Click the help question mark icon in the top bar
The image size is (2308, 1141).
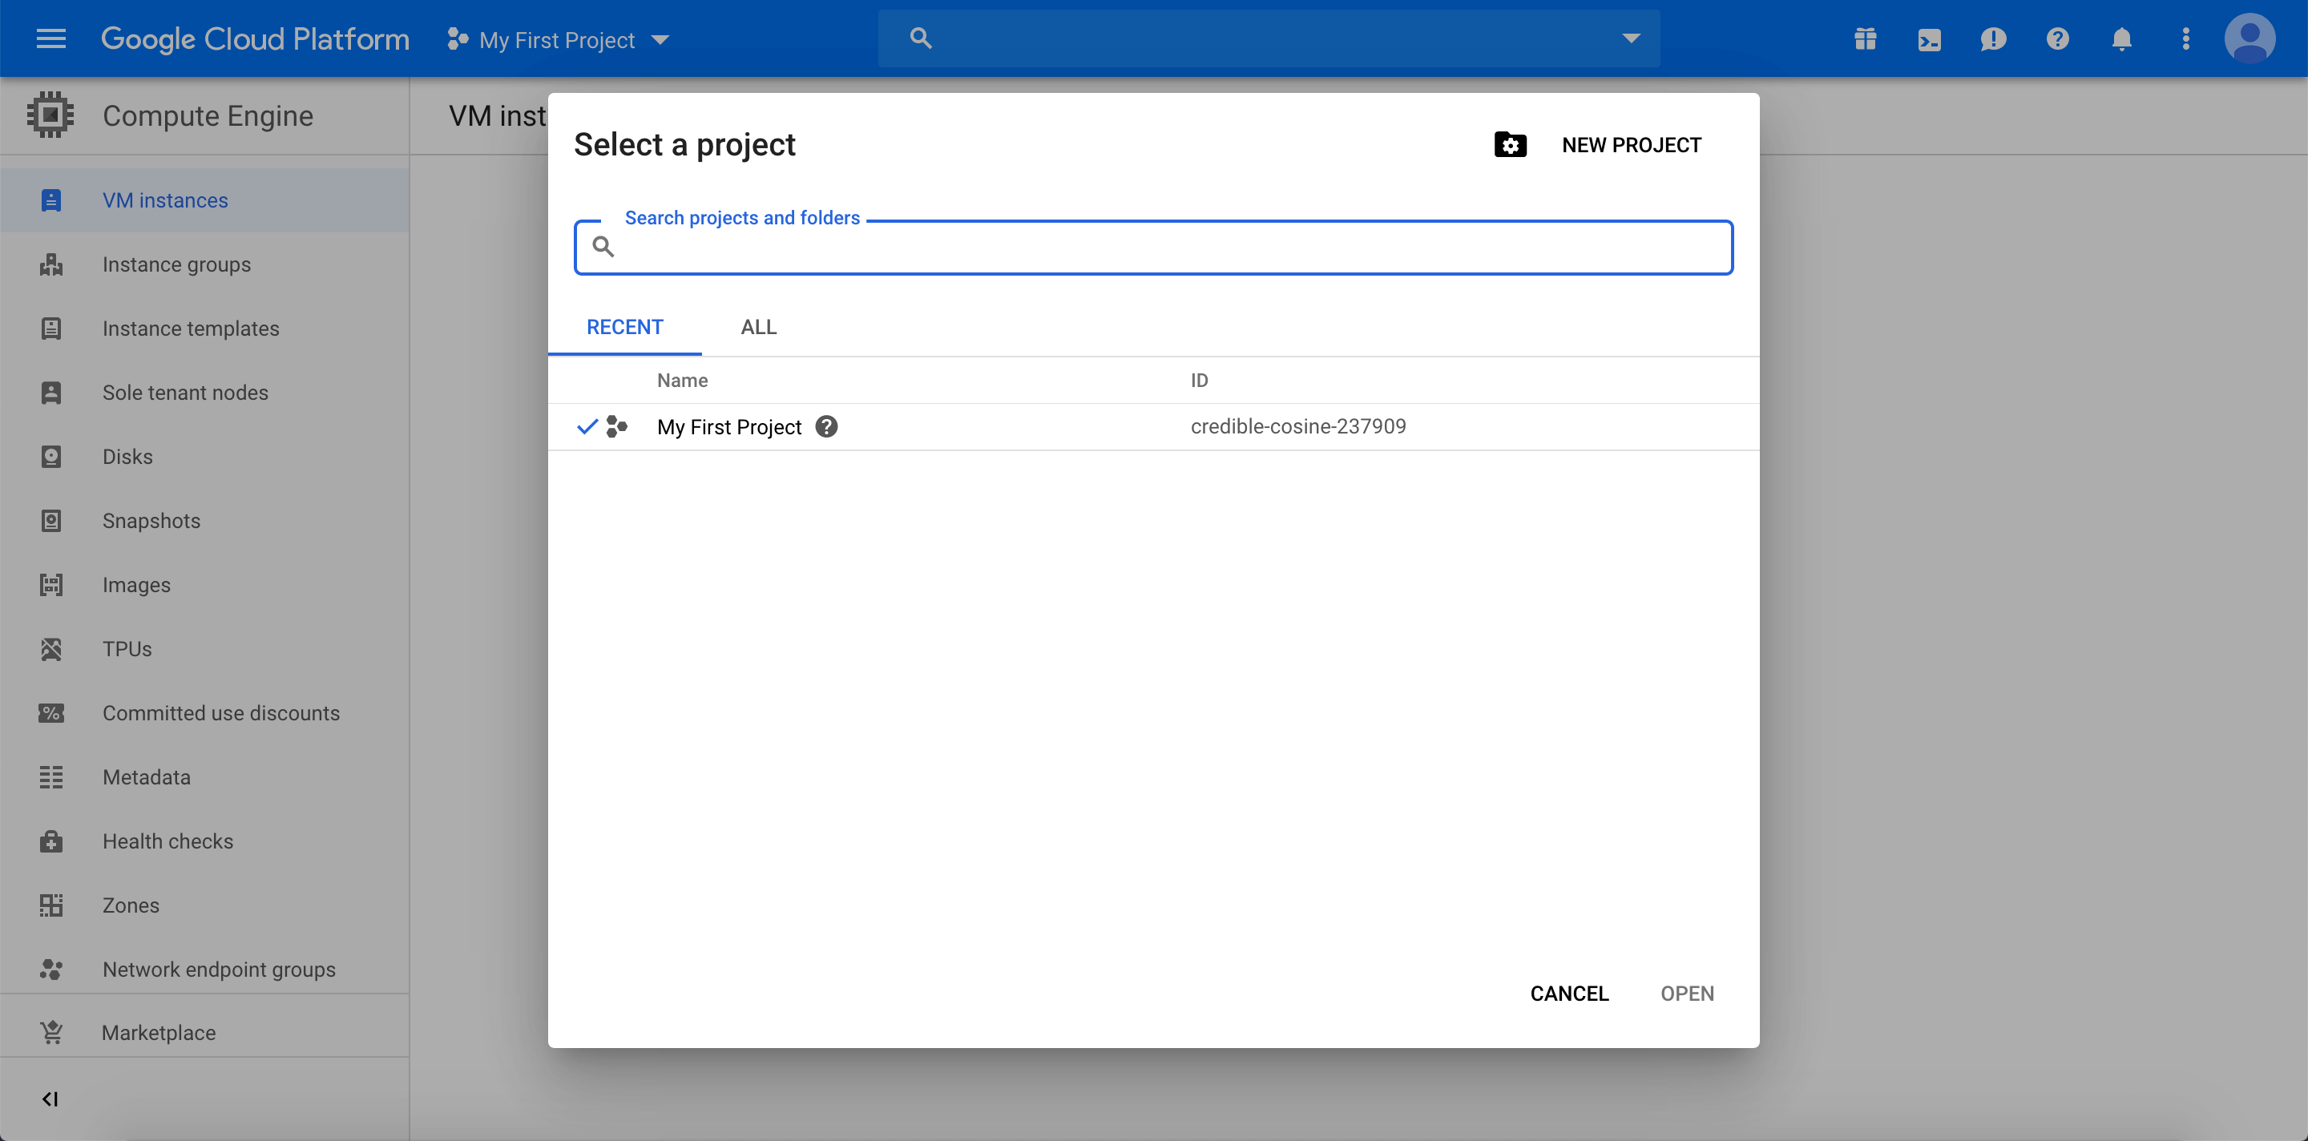click(2057, 38)
